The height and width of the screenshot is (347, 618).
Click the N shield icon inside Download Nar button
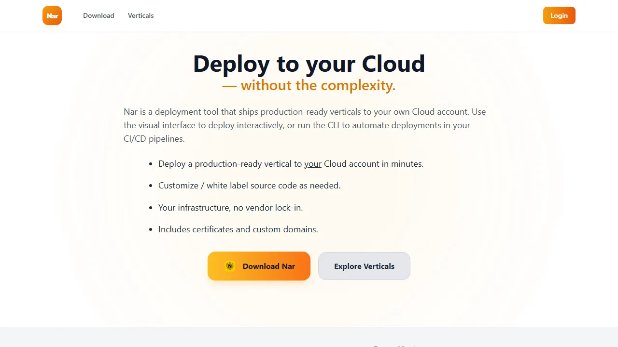click(x=230, y=266)
